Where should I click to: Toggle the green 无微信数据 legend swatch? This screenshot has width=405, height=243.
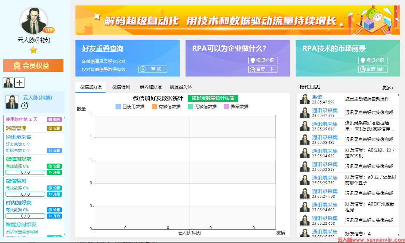click(190, 107)
